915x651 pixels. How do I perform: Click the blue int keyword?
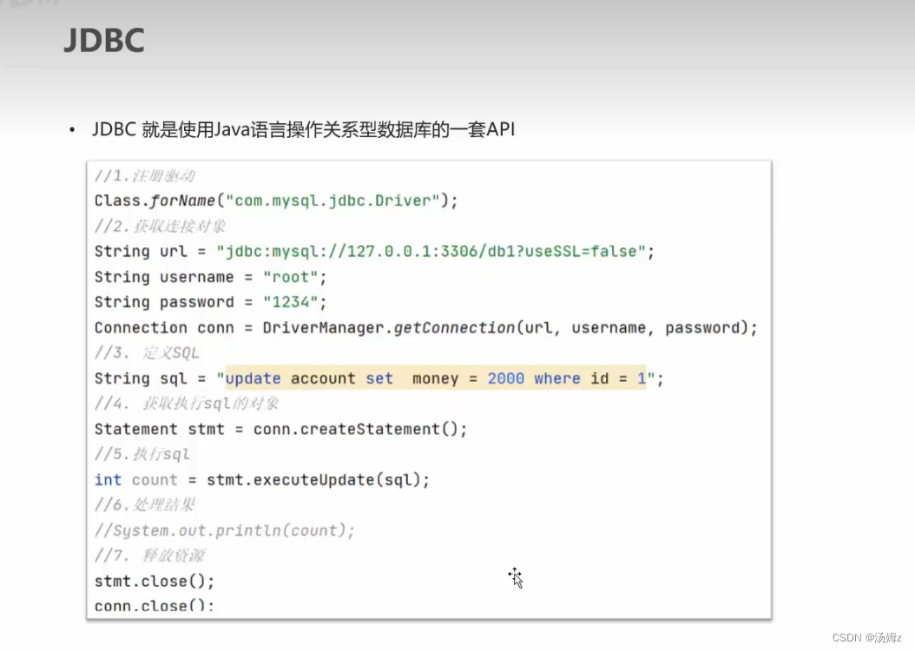108,480
